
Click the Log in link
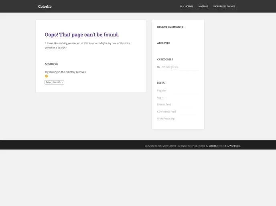tap(160, 97)
